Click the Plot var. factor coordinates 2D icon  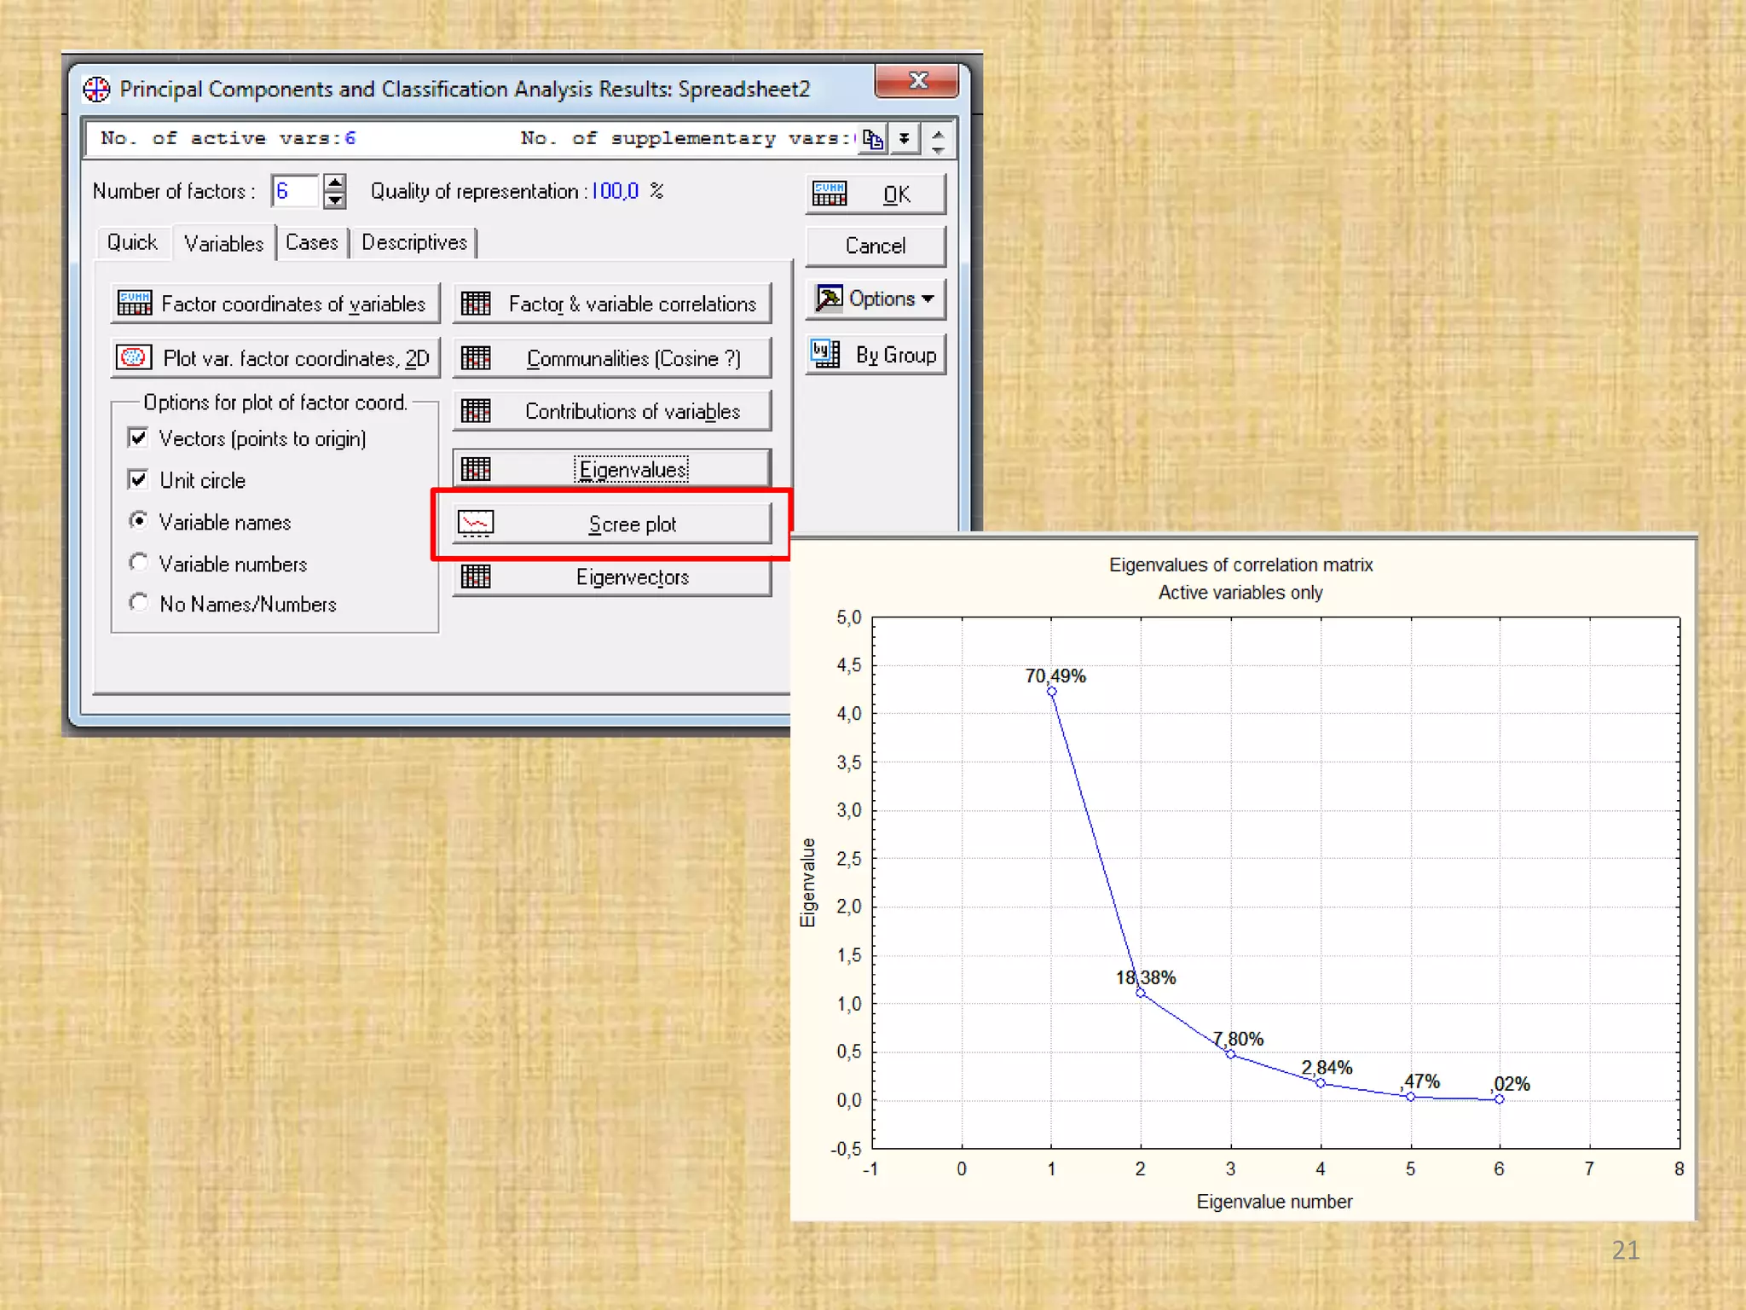coord(134,357)
